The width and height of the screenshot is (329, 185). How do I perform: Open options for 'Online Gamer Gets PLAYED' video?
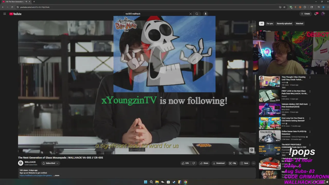pyautogui.click(x=310, y=132)
